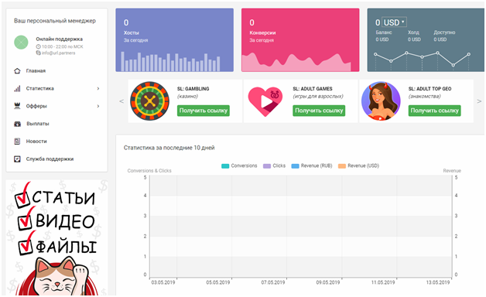Click the home icon beside Главная
The width and height of the screenshot is (486, 297).
click(17, 71)
